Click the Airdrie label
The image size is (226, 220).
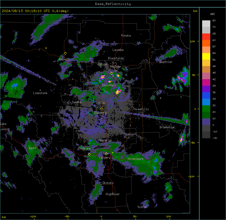click(106, 140)
